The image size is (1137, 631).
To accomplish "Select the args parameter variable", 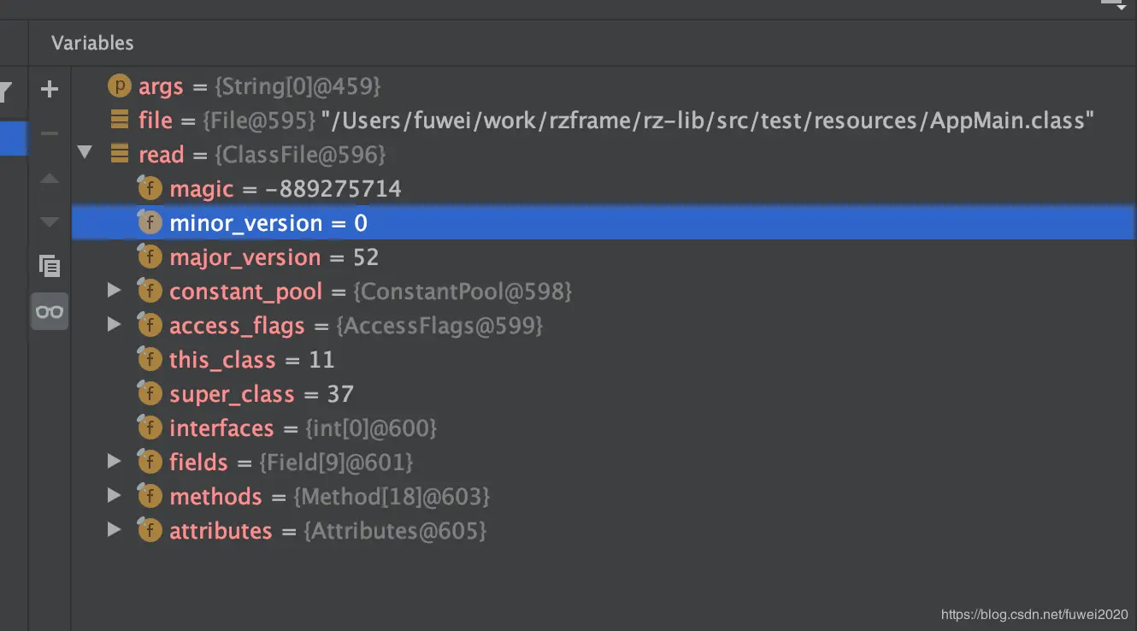I will pyautogui.click(x=161, y=86).
